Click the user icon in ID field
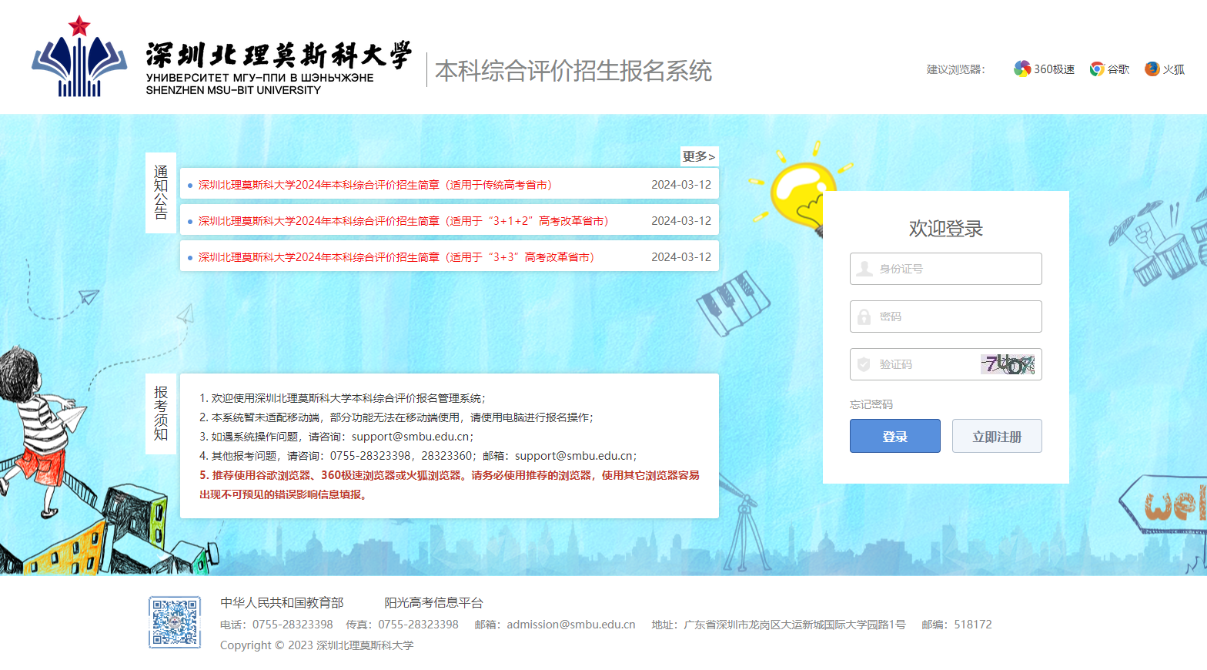1207x670 pixels. click(x=864, y=269)
